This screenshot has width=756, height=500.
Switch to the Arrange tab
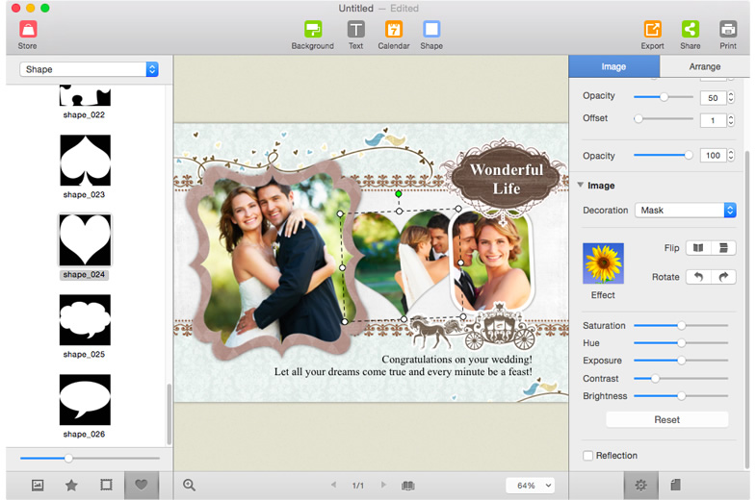tap(704, 66)
